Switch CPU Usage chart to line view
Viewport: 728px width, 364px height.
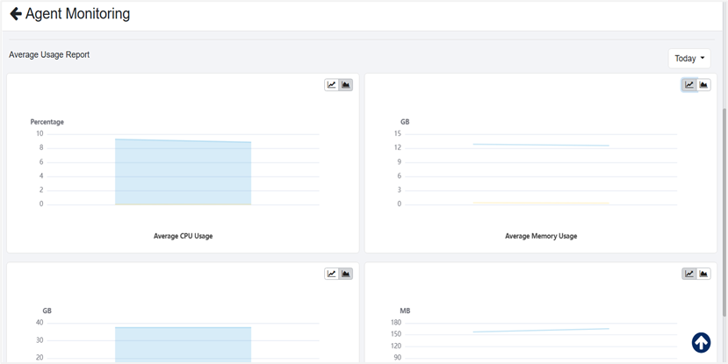pos(331,85)
